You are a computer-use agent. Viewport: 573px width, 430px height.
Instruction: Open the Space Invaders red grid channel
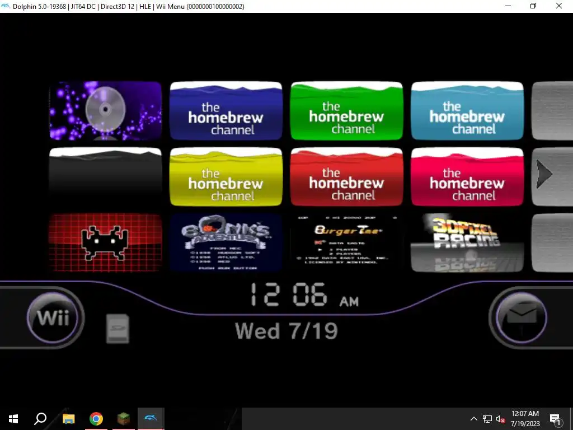(106, 243)
